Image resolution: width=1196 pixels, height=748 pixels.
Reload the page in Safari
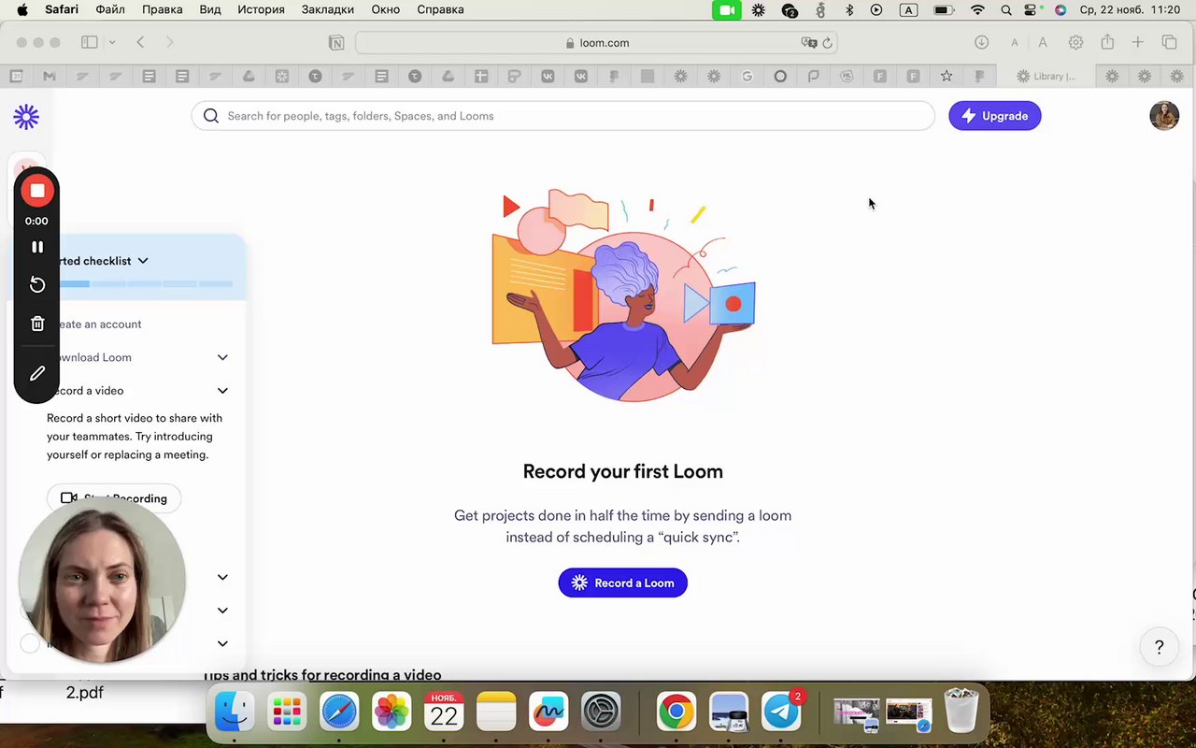point(827,42)
